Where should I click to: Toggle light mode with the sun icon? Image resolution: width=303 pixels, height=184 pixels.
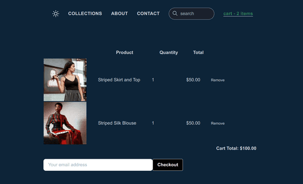pyautogui.click(x=56, y=14)
